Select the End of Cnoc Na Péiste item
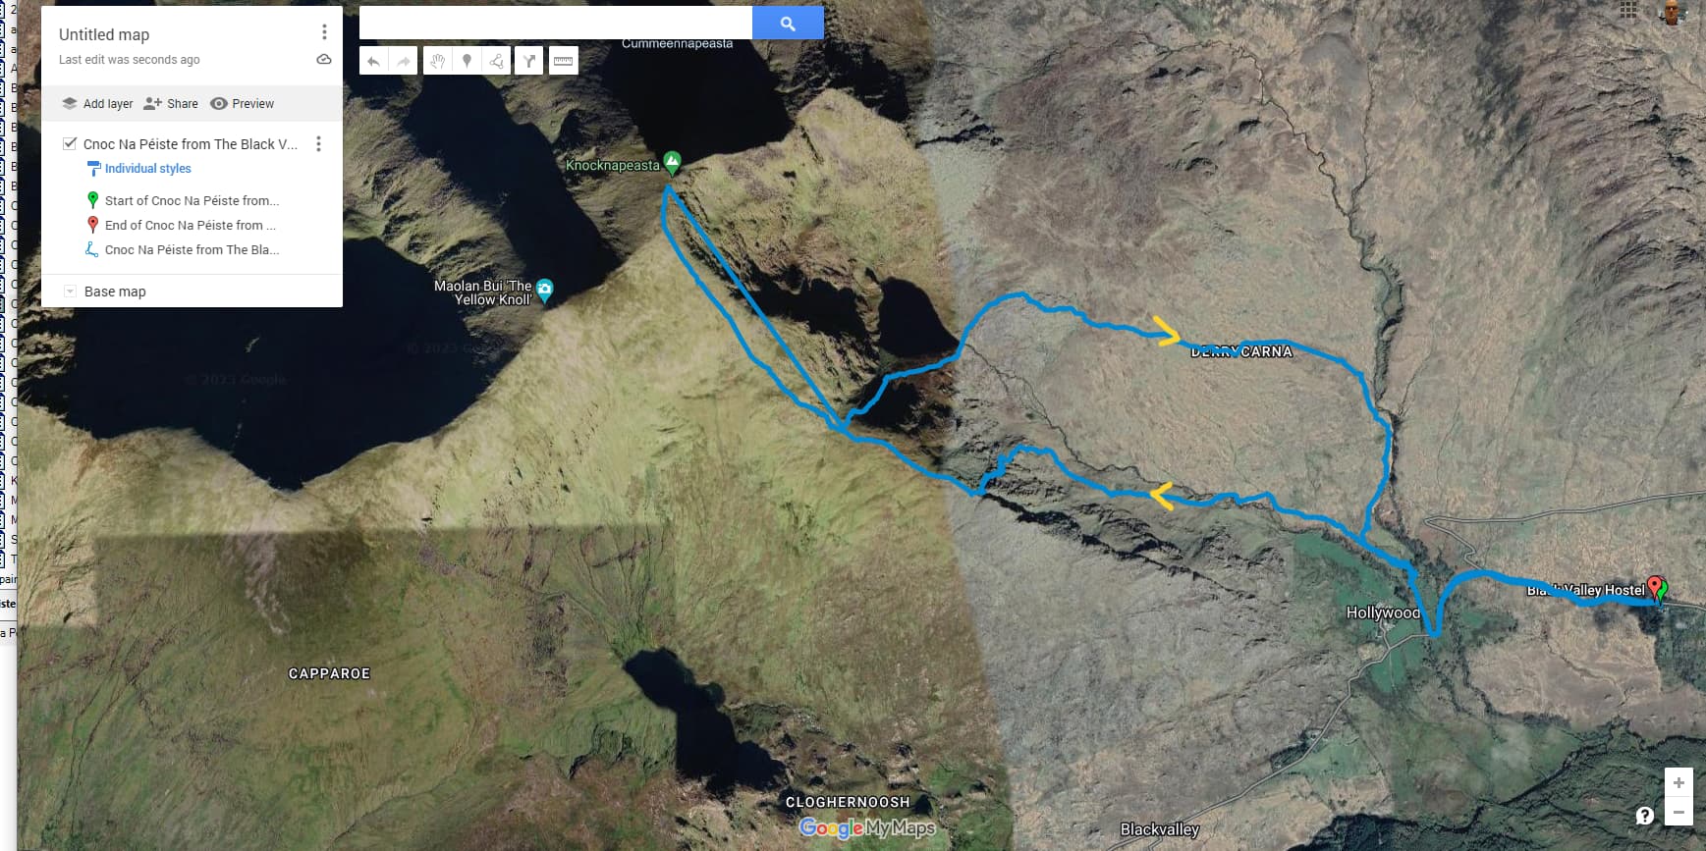 click(x=191, y=225)
